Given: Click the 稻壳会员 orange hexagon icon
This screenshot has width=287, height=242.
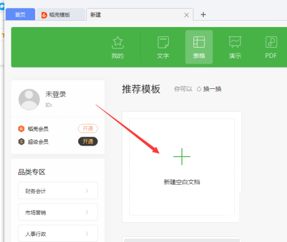Looking at the screenshot, I should coord(21,128).
